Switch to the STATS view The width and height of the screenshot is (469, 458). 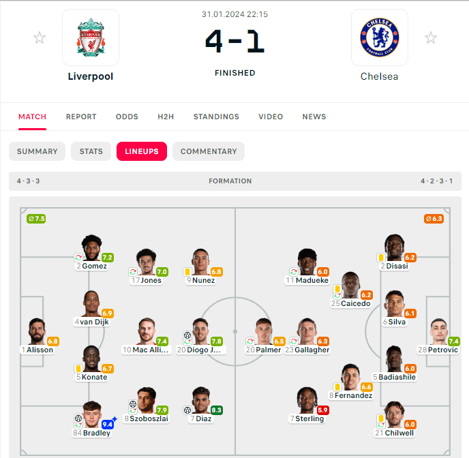[x=91, y=151]
